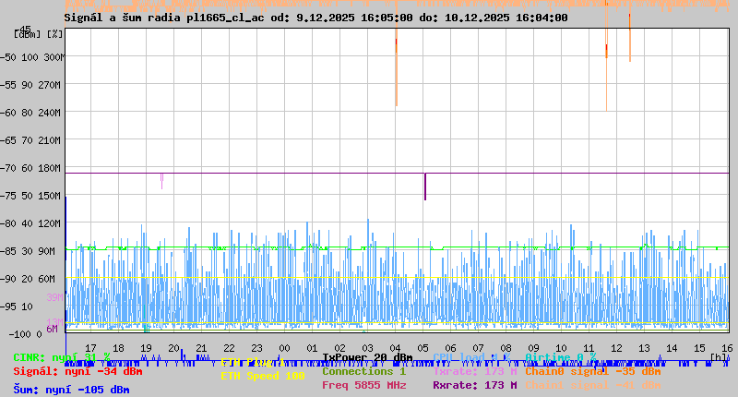Viewport: 738px width, 397px height.
Task: Click the yellow ETH Speed 100 label
Action: pos(262,377)
